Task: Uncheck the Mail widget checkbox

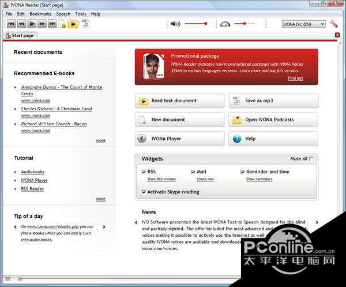Action: pos(193,172)
